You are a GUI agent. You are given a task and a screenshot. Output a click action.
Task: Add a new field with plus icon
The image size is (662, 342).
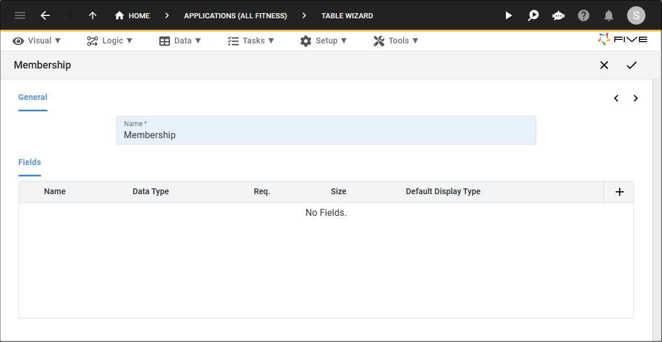click(x=619, y=192)
